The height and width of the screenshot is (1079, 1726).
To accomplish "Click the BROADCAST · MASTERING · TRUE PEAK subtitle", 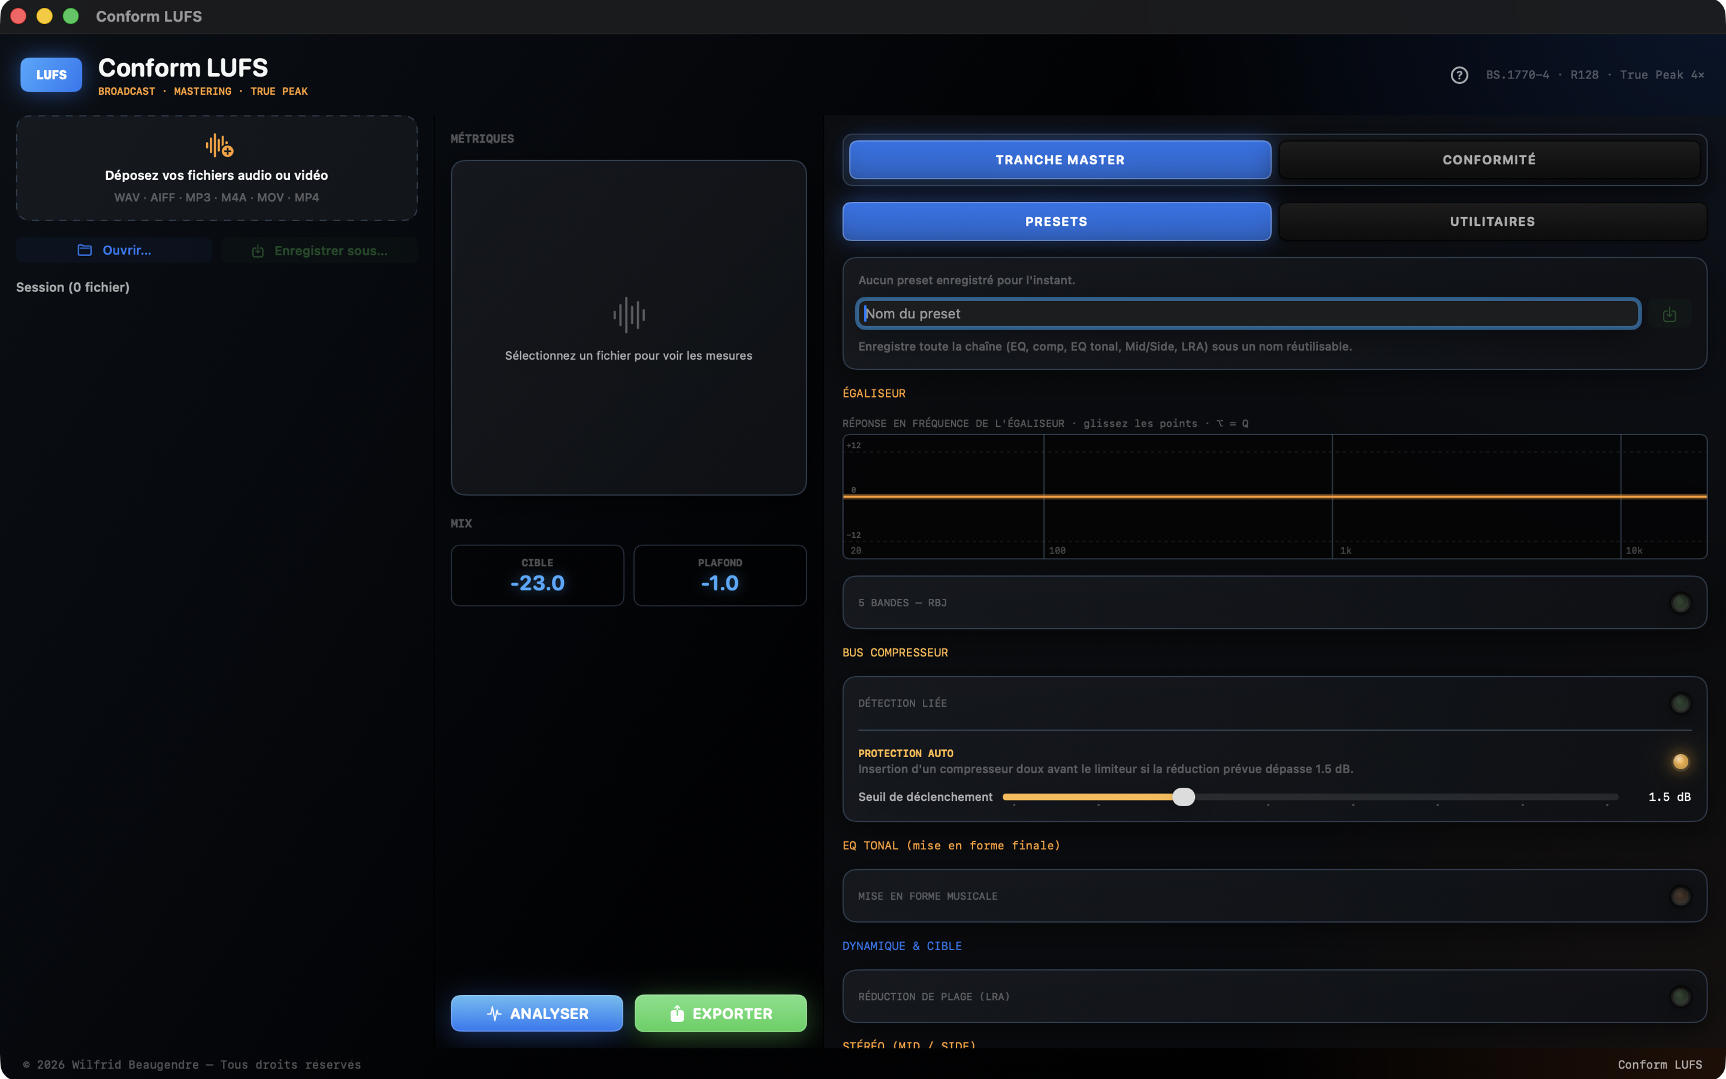I will [203, 91].
